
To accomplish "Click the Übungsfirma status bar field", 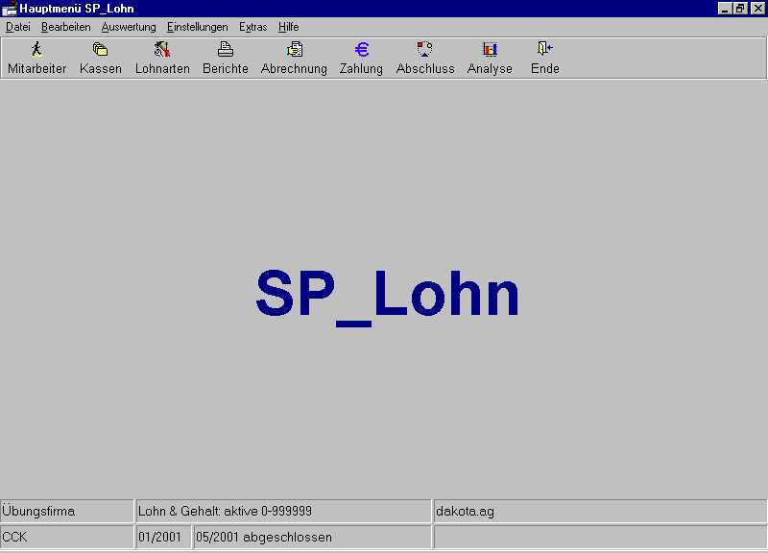I will pyautogui.click(x=67, y=512).
